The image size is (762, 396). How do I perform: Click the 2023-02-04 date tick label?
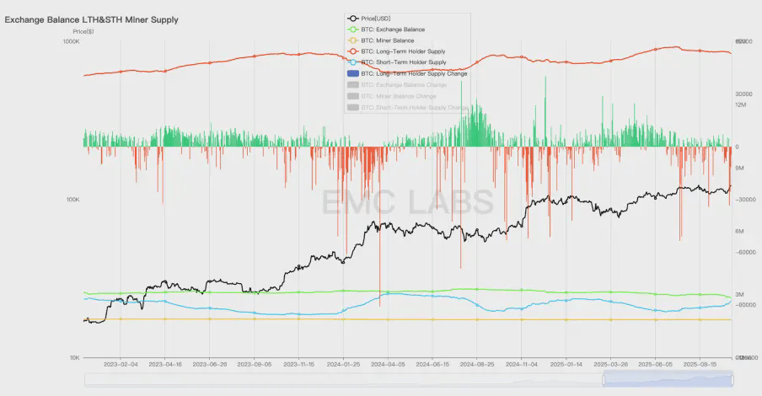click(x=121, y=365)
